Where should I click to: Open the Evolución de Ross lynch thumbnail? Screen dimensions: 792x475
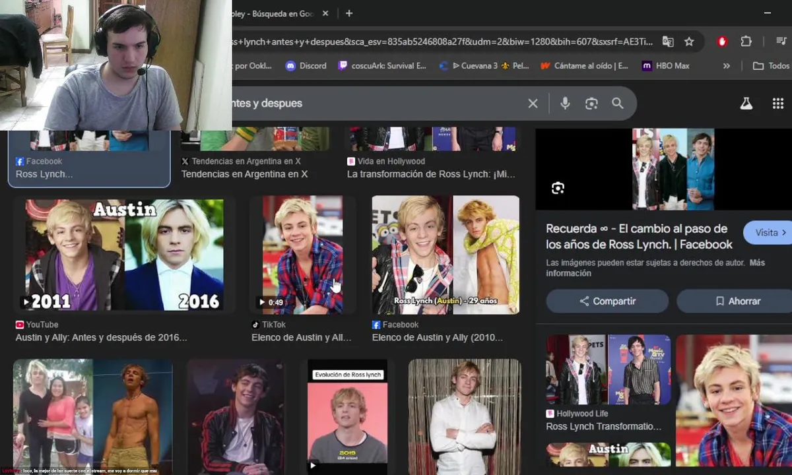pyautogui.click(x=348, y=417)
